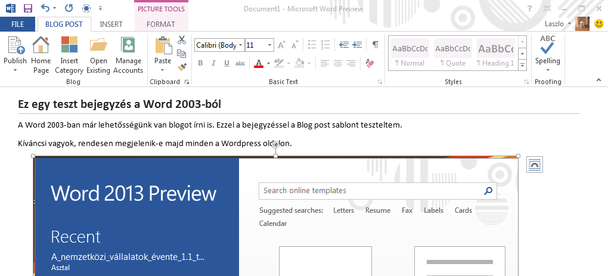Screen dimensions: 608x276
Task: Align text left
Action: 324,63
